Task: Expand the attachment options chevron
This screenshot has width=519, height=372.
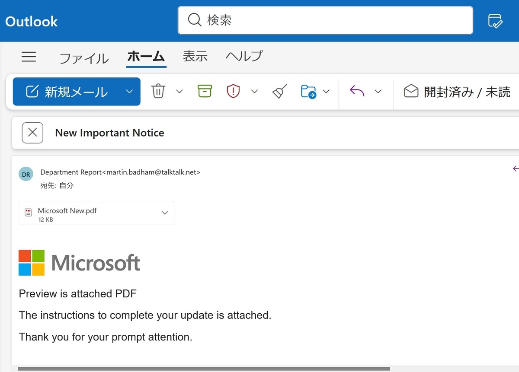Action: tap(165, 213)
